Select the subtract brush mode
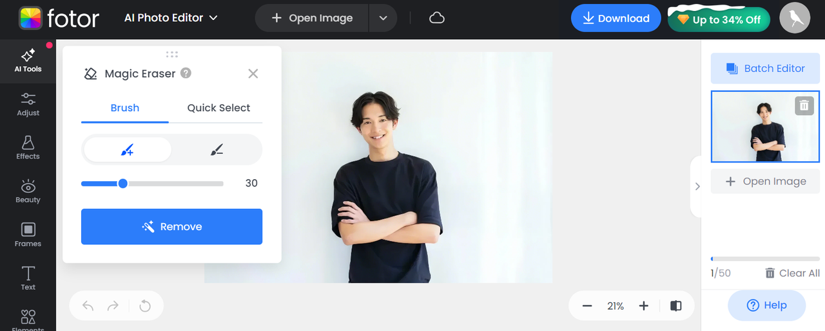This screenshot has height=331, width=825. pos(217,150)
